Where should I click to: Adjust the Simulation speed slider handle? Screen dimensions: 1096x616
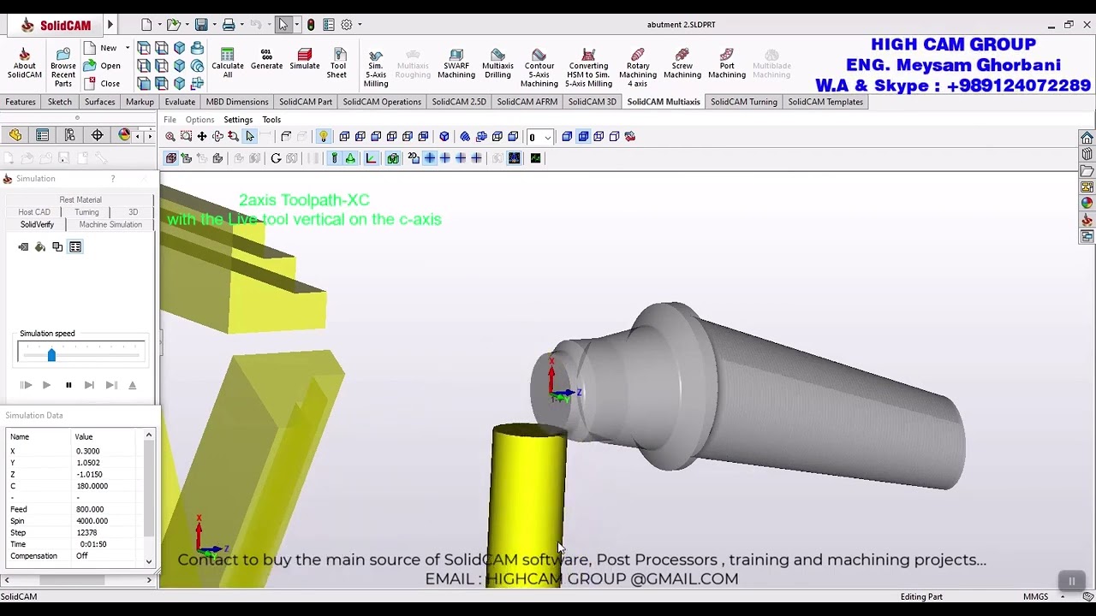51,354
